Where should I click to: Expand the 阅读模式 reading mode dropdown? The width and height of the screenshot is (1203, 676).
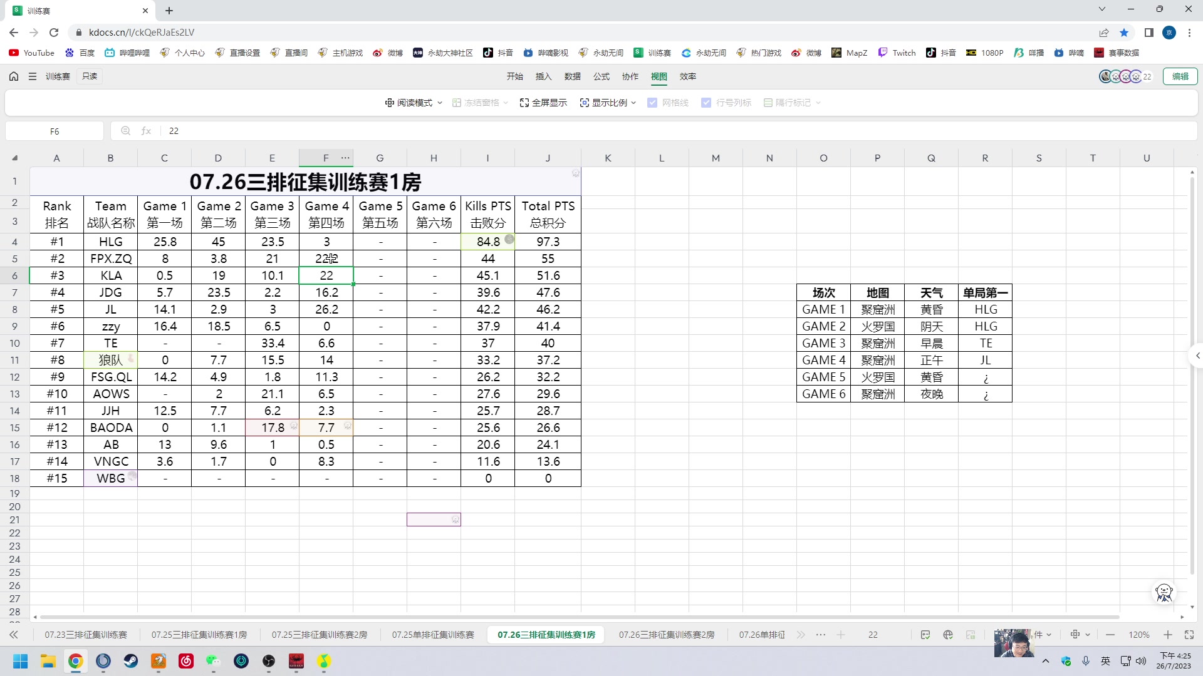point(414,103)
